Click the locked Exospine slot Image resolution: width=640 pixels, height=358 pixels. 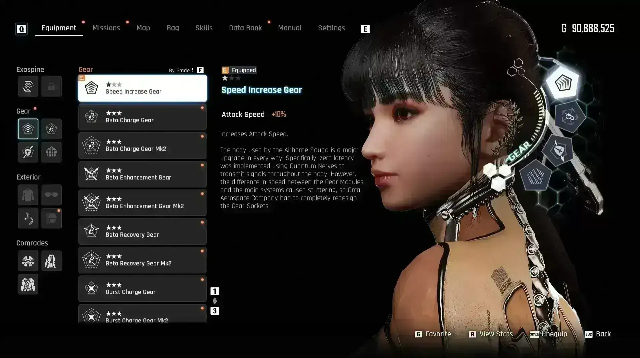[51, 87]
